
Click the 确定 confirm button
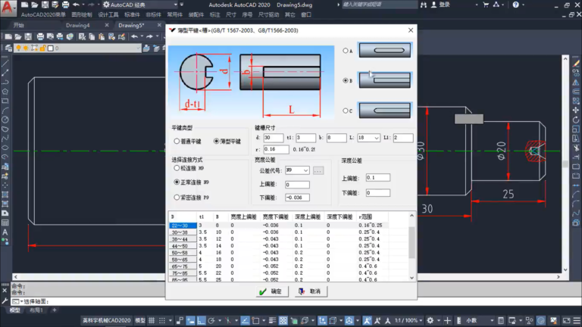[272, 291]
